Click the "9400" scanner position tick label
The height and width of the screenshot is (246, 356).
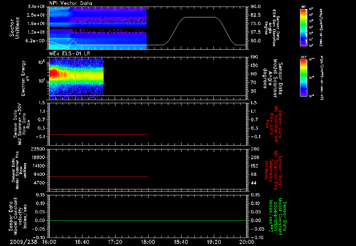(x=40, y=174)
